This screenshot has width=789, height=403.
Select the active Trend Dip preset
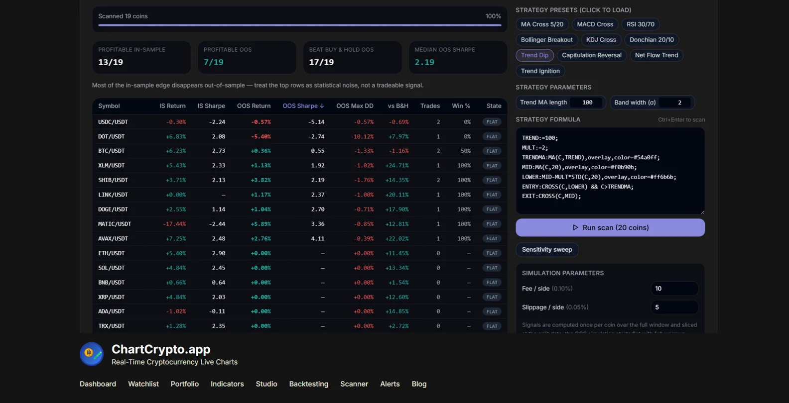pyautogui.click(x=534, y=55)
